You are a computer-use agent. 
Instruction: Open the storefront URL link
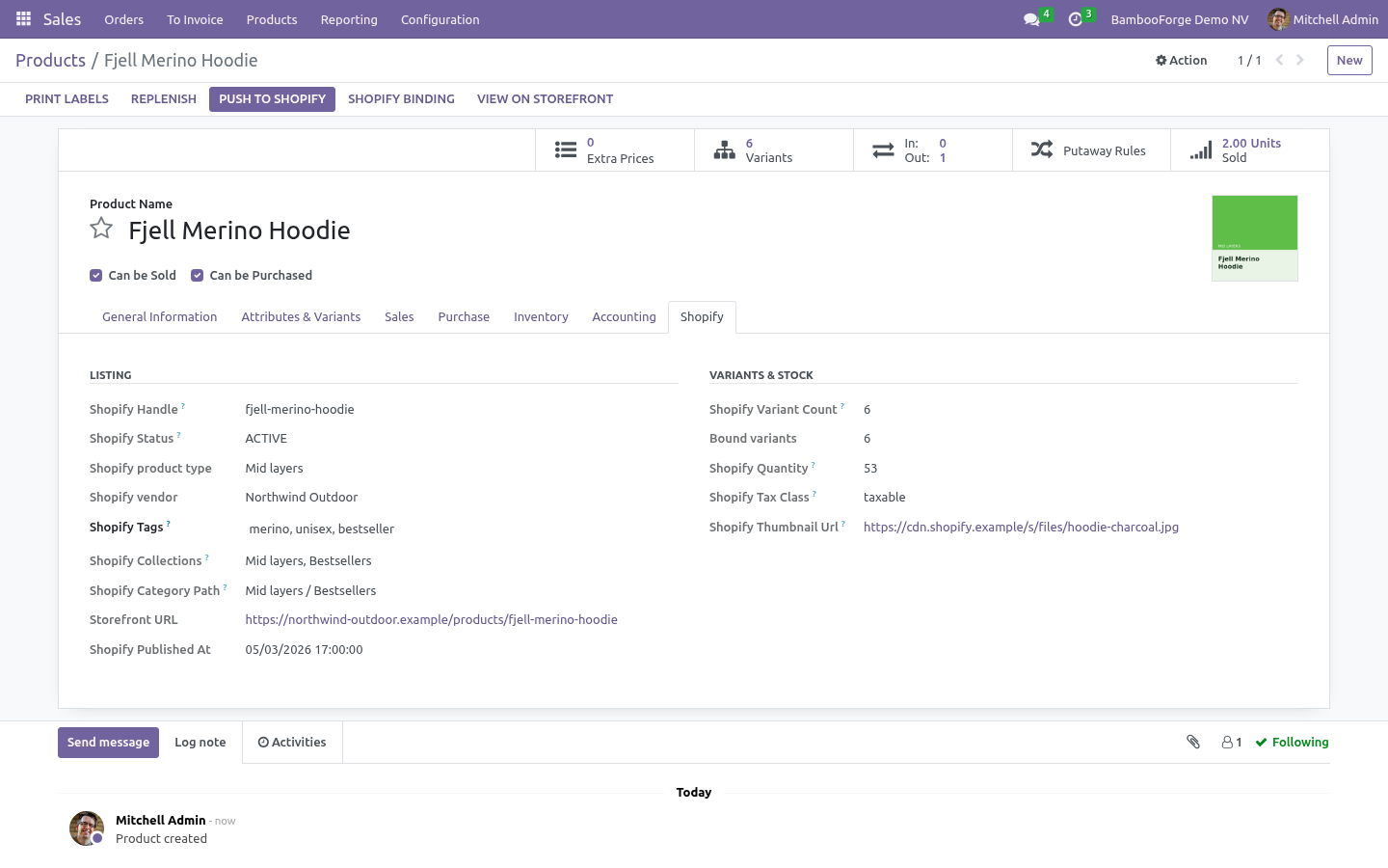tap(431, 620)
